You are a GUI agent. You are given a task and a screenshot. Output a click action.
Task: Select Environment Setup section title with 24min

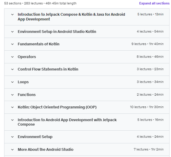coord(35,137)
